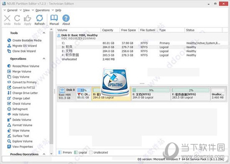Click the Primary type cell

tap(164, 43)
